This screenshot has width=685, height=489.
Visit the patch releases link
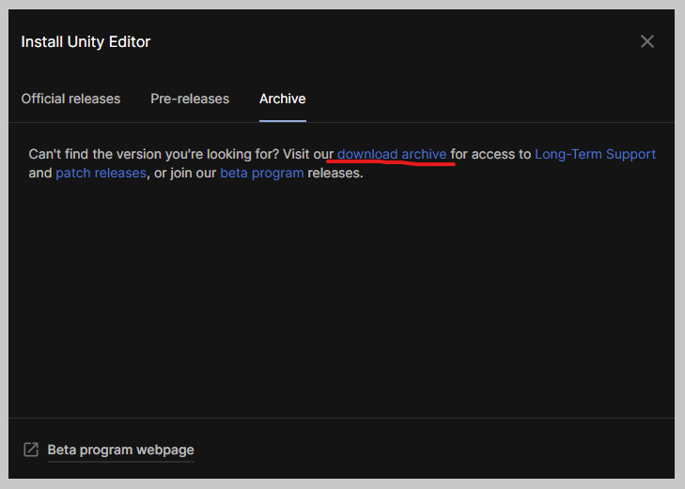(101, 174)
